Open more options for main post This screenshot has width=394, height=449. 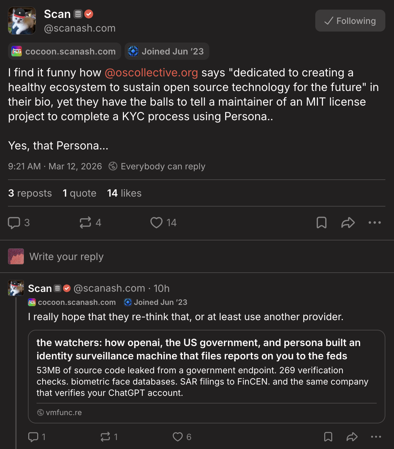click(374, 223)
